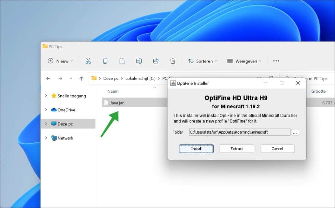
Task: Select Snelle toegang in the navigation pane
Action: (x=71, y=96)
